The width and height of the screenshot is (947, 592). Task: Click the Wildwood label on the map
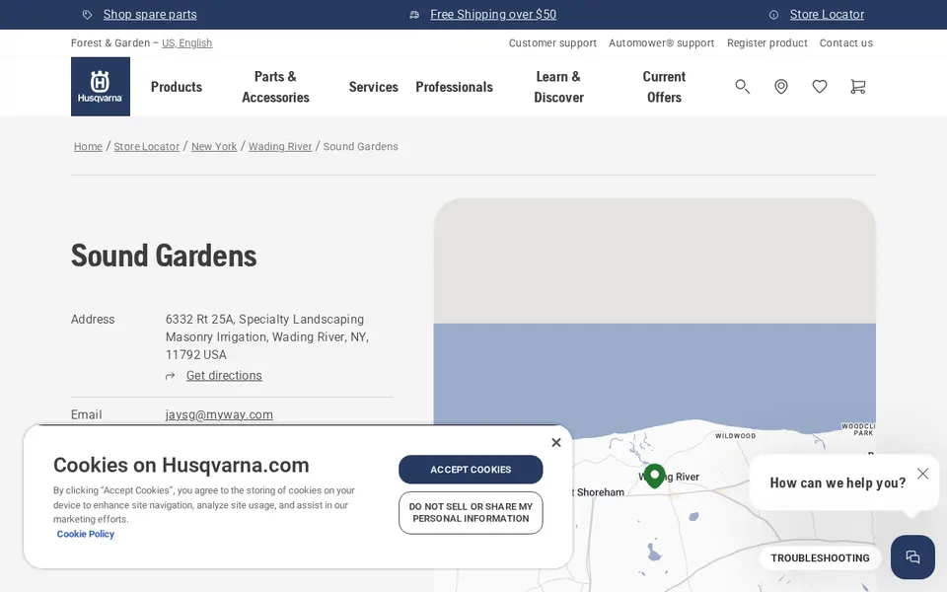click(736, 435)
